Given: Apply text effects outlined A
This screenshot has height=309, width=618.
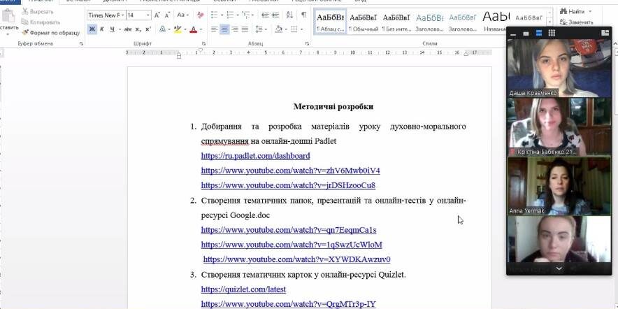Looking at the screenshot, I should pos(162,29).
